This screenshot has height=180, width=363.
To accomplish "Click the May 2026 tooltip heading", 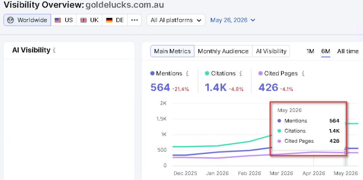I will coord(289,110).
